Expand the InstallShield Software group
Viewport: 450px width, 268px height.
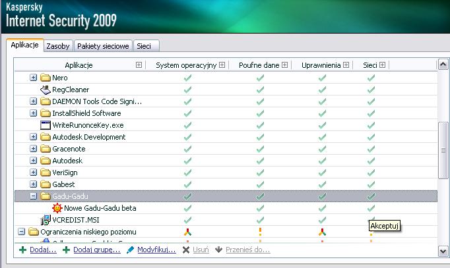[x=33, y=113]
